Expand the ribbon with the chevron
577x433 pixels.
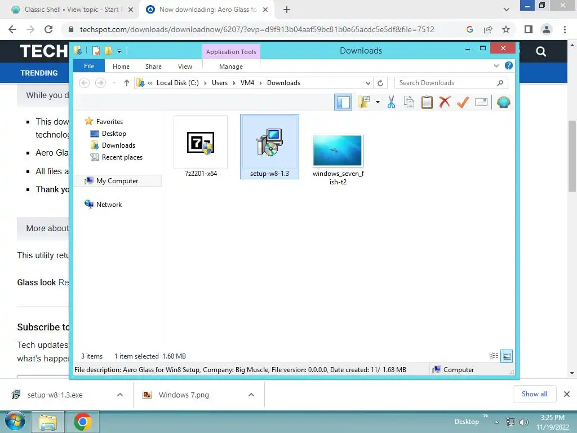tap(496, 65)
